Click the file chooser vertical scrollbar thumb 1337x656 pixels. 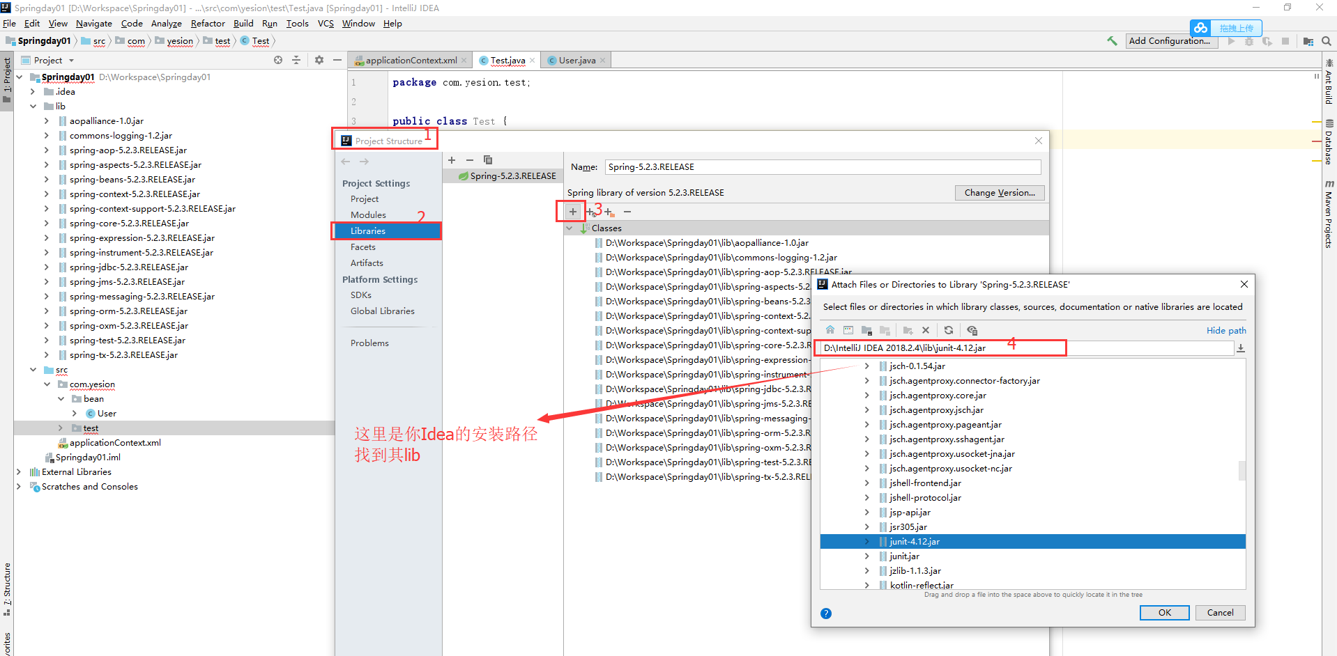tap(1241, 471)
